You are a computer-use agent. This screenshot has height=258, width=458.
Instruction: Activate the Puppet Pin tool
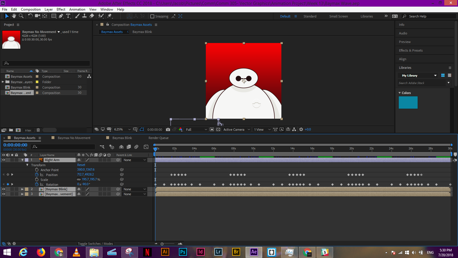(110, 16)
